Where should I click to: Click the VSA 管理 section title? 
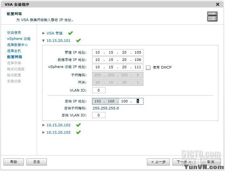pos(54,33)
